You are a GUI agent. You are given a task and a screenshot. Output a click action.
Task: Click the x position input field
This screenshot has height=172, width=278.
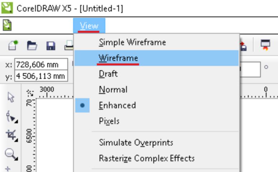pyautogui.click(x=36, y=65)
